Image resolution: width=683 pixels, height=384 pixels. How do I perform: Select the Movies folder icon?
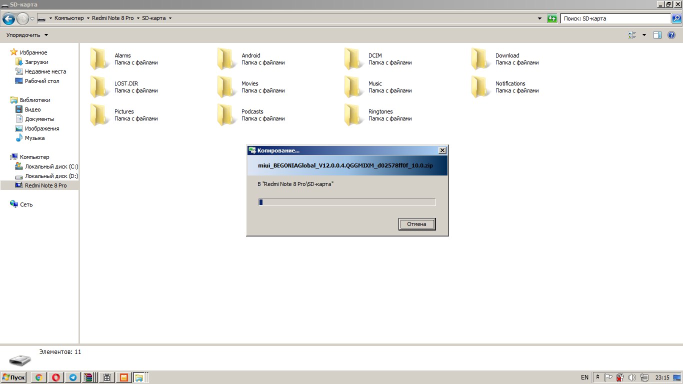click(227, 87)
